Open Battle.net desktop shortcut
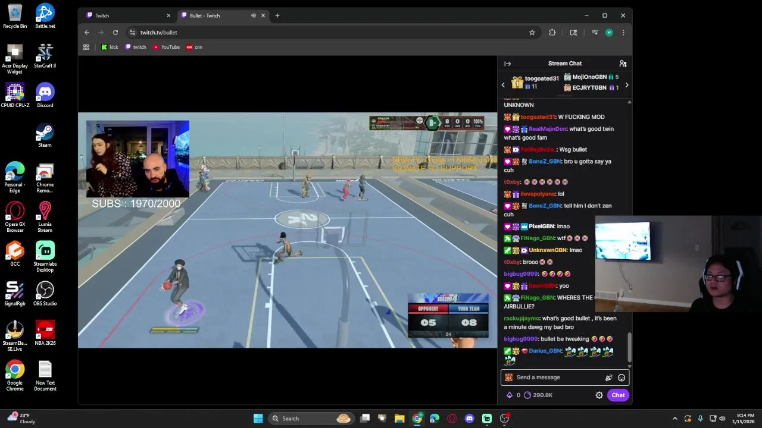Viewport: 762px width, 428px height. [45, 16]
